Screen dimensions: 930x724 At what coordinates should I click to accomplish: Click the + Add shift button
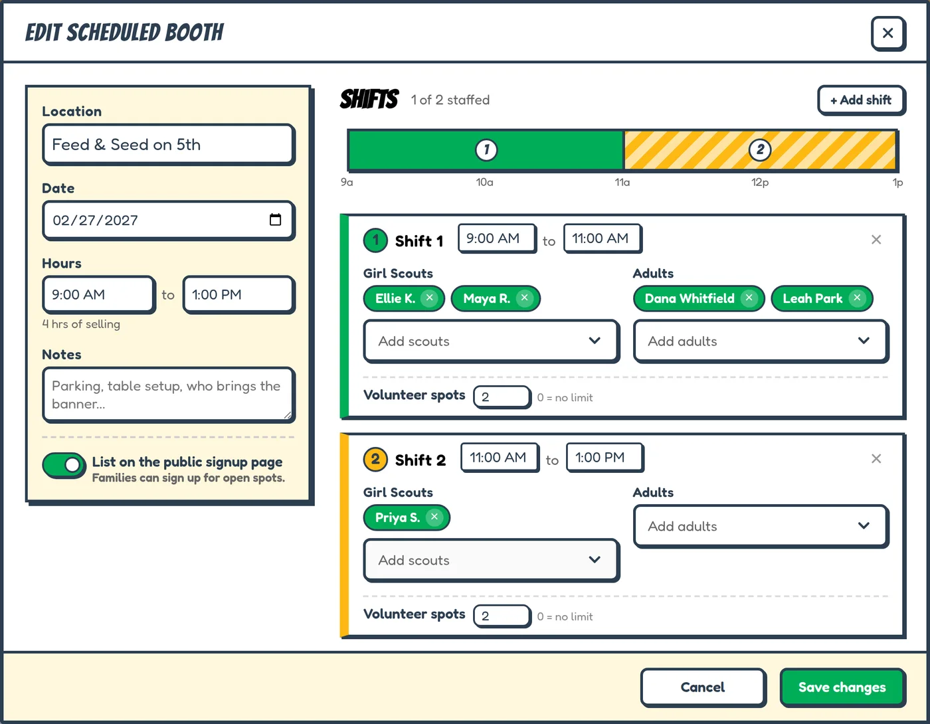pyautogui.click(x=861, y=100)
